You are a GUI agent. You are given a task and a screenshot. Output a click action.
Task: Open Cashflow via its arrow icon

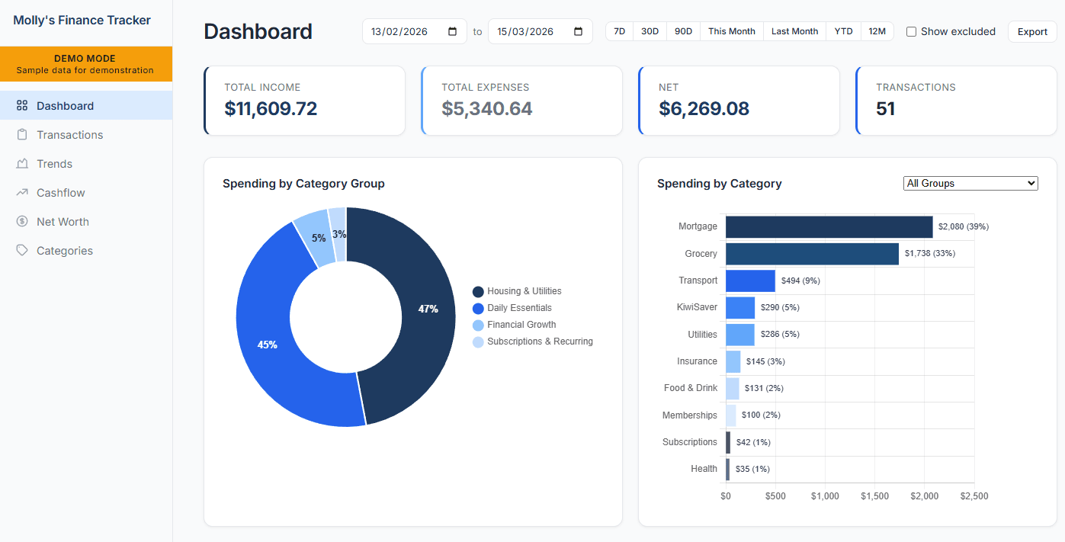coord(21,192)
